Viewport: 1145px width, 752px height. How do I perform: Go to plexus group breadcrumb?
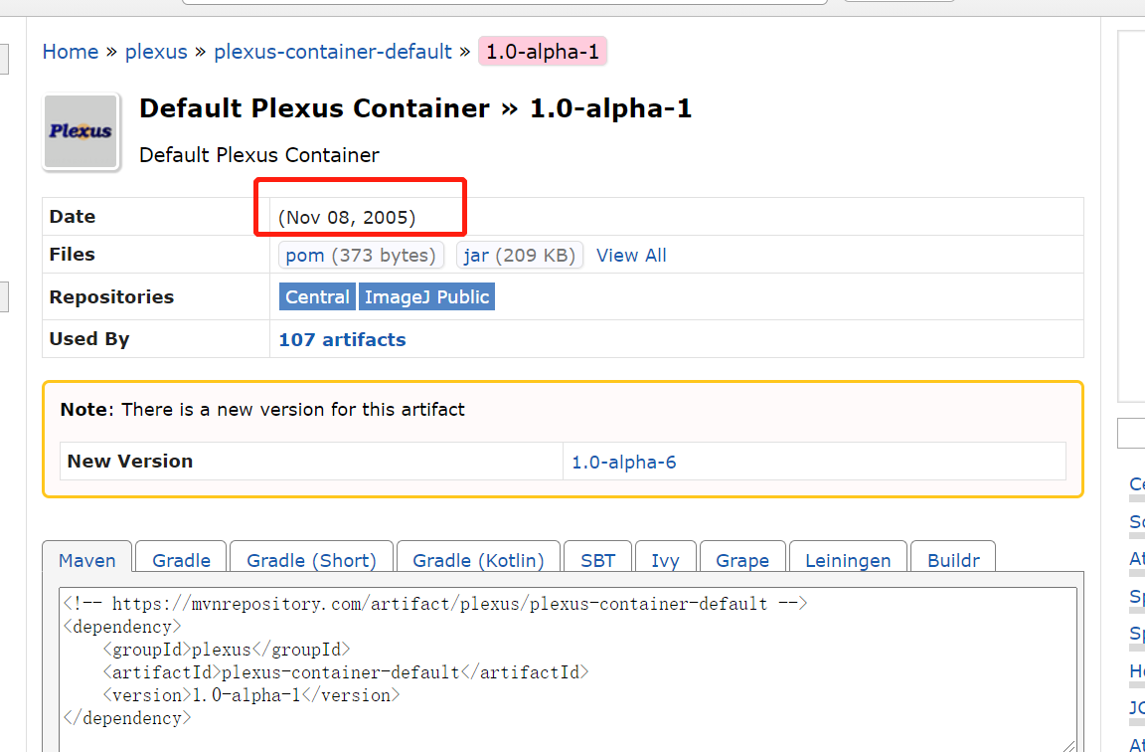coord(156,52)
